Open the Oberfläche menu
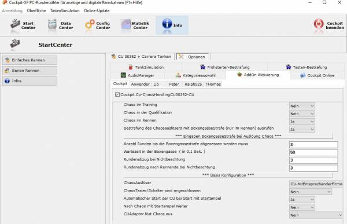This screenshot has height=224, width=347. tap(36, 10)
